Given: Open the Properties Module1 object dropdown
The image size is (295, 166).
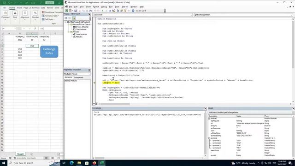Looking at the screenshot, I should [89, 74].
